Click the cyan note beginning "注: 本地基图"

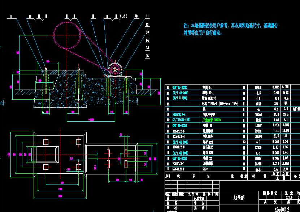(x=231, y=29)
